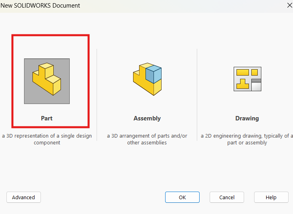
Task: Click the gray title block in the Drawing icon
Action: (x=256, y=85)
